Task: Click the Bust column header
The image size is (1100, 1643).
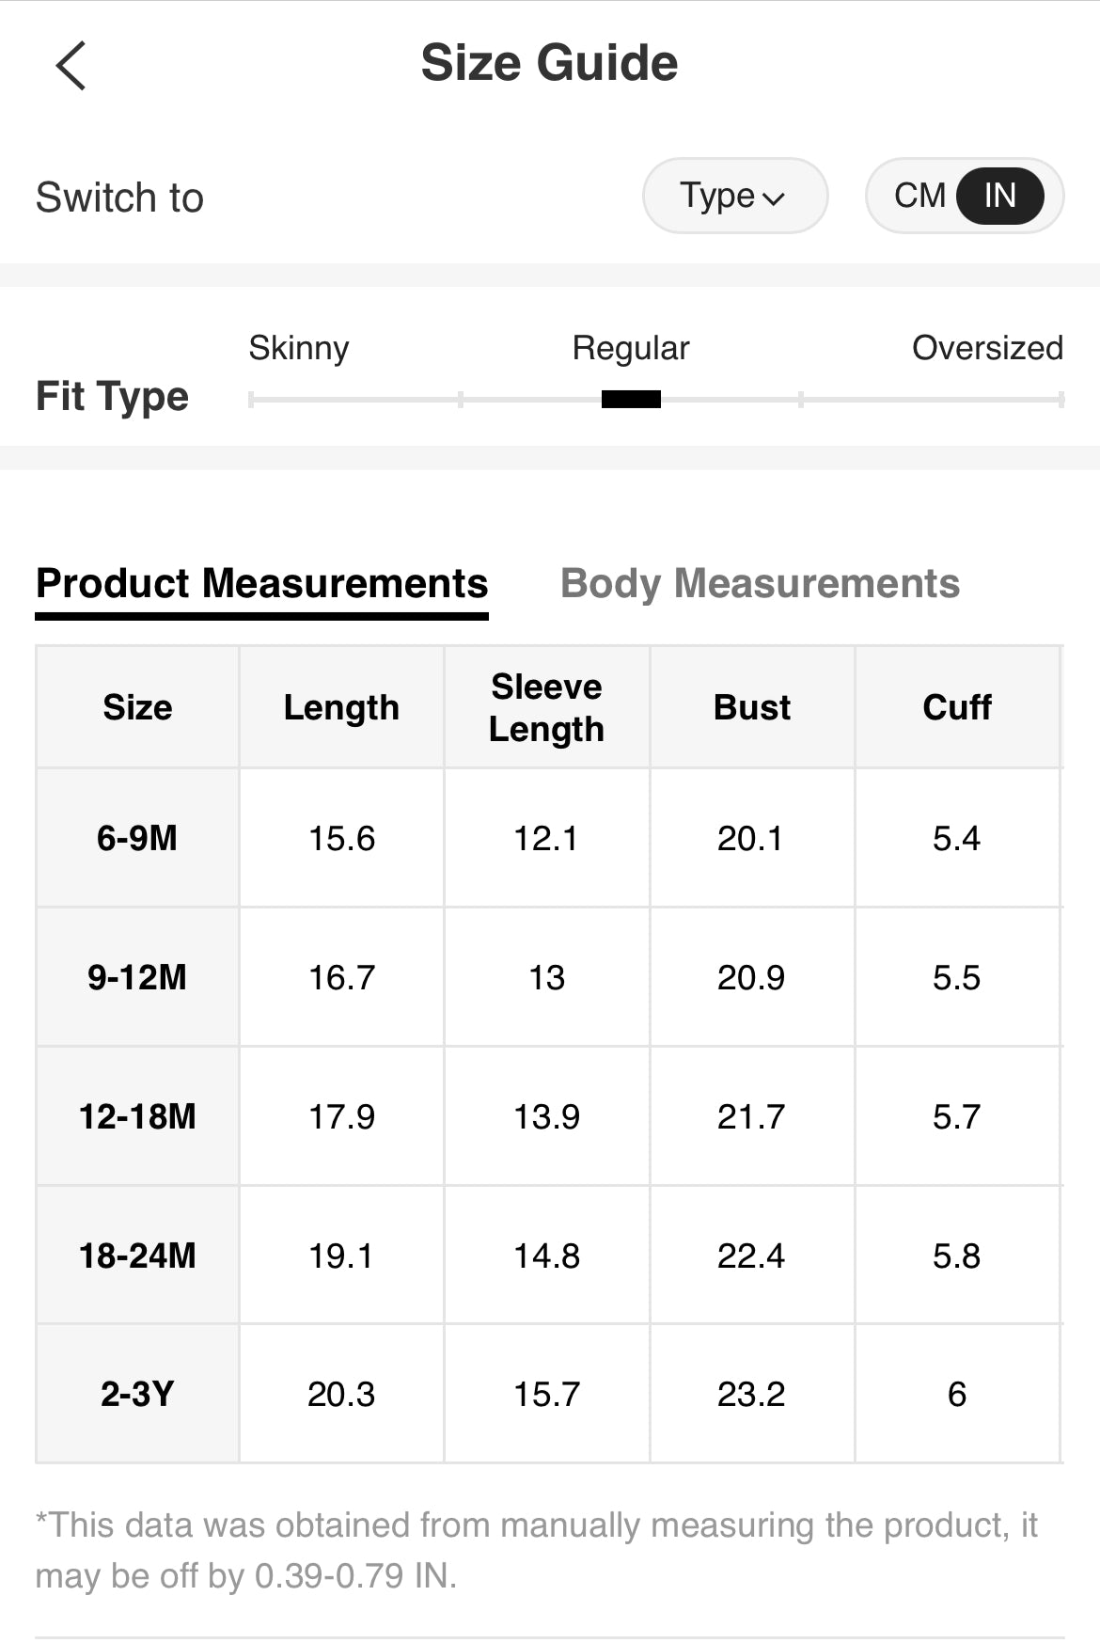Action: point(751,707)
